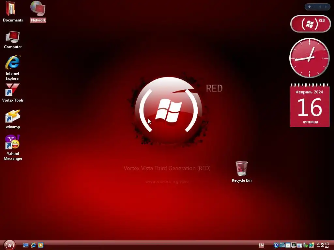Click the TL tray icon
Image resolution: width=334 pixels, height=250 pixels.
click(282, 245)
